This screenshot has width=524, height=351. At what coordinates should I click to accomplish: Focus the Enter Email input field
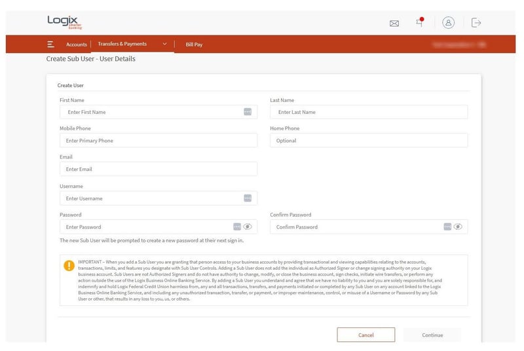pyautogui.click(x=158, y=169)
